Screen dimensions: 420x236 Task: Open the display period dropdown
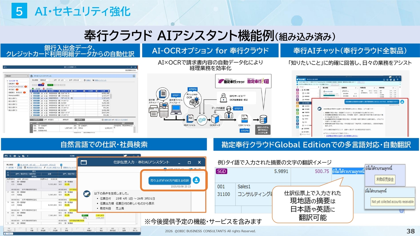pos(45,80)
